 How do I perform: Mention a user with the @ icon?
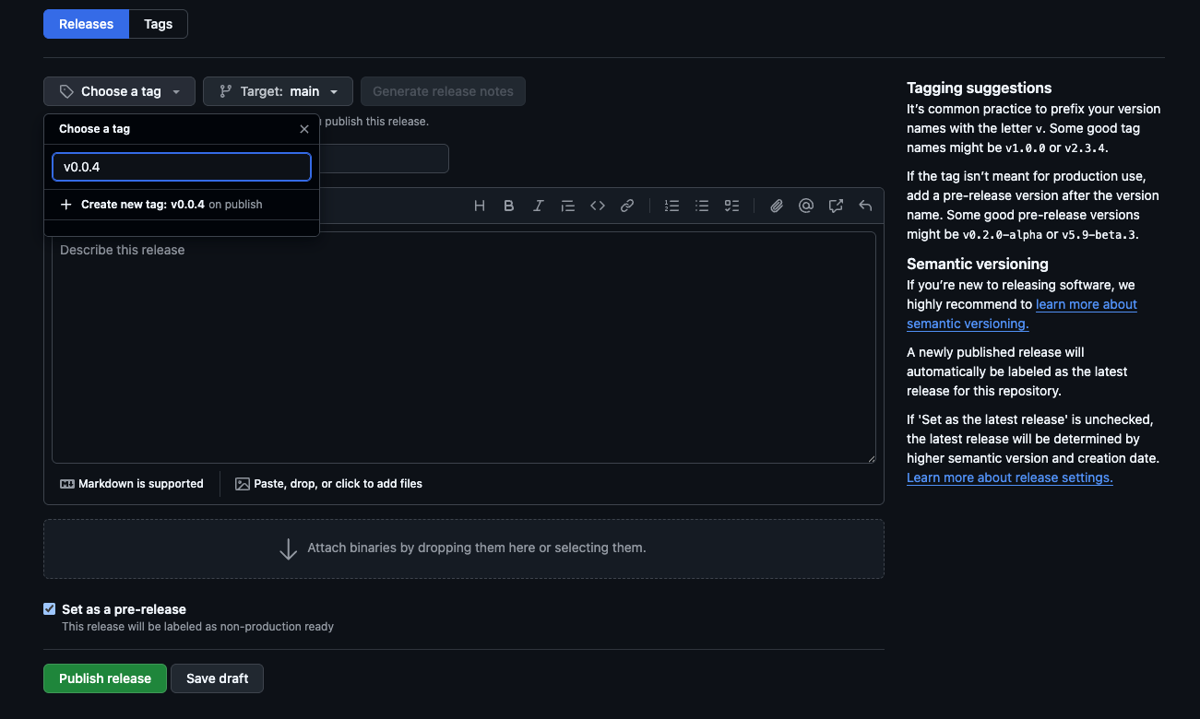[x=806, y=206]
